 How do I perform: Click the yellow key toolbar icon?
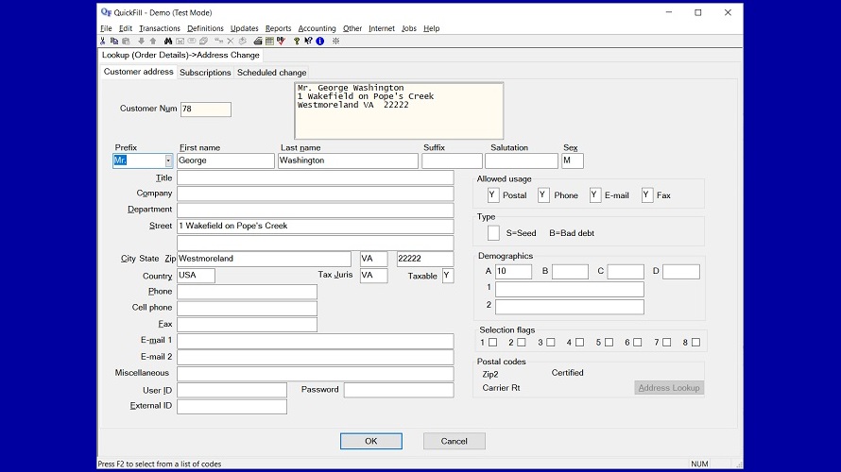point(297,41)
